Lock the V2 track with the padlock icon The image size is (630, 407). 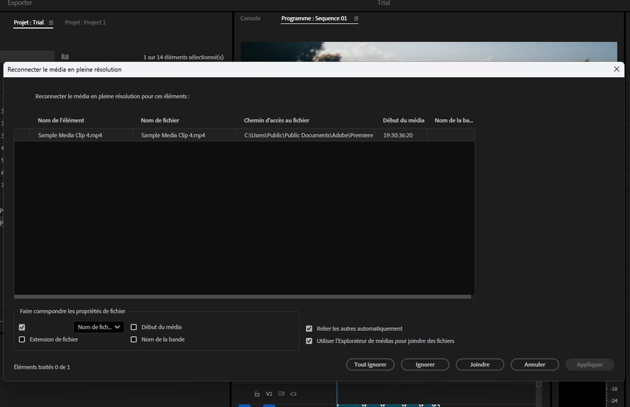[x=257, y=394]
